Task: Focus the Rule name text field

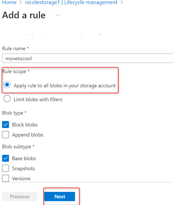Action: click(87, 58)
